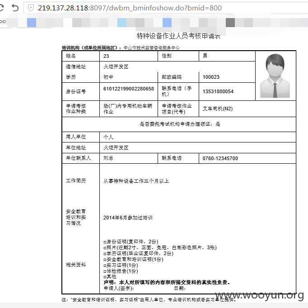Check the 其他 box

point(105,277)
